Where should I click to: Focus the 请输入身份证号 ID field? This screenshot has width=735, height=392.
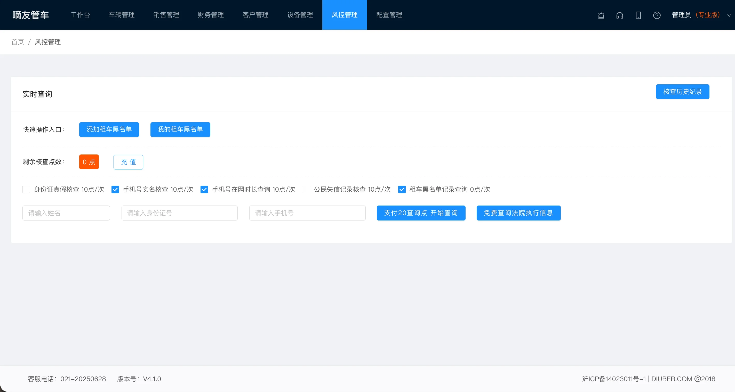(179, 213)
